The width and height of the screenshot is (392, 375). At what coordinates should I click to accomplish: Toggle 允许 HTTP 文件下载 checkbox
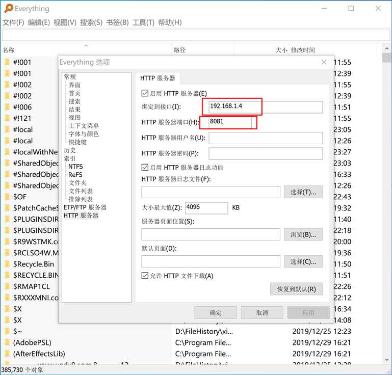(145, 276)
